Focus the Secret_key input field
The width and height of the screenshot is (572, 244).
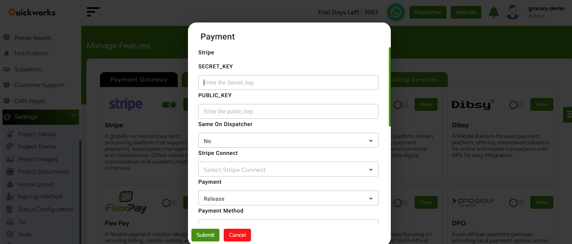(x=288, y=82)
